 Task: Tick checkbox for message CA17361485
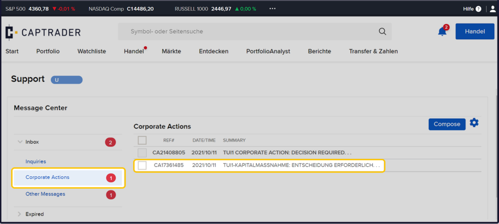pyautogui.click(x=142, y=165)
